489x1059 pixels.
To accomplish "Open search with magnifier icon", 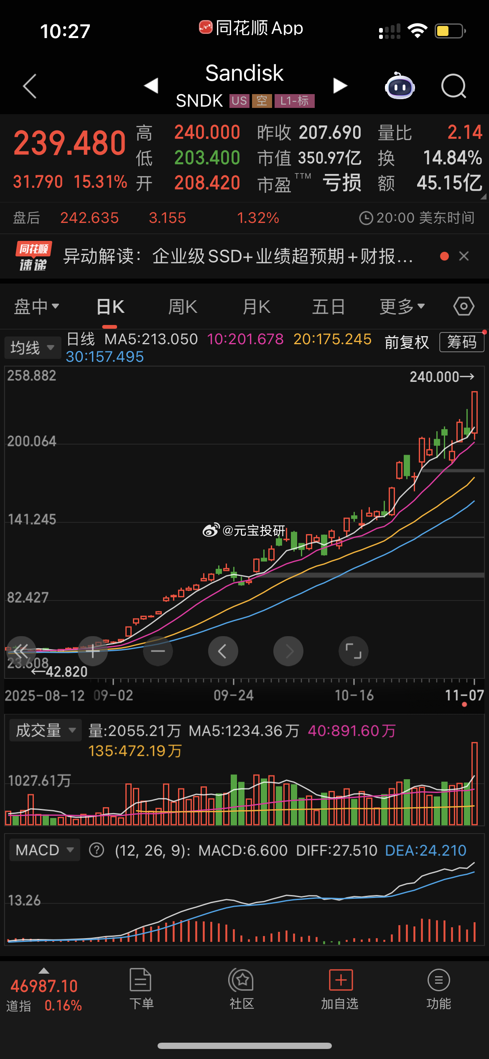I will (x=454, y=86).
